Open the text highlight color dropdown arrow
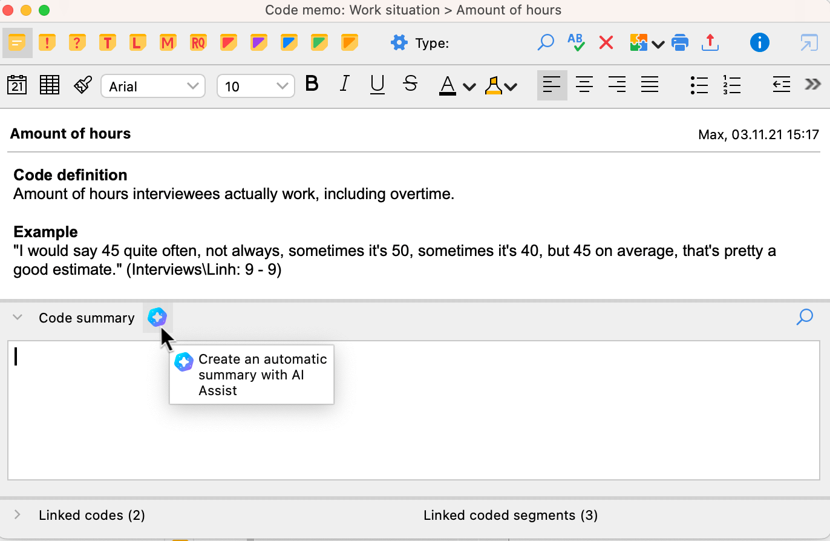 [x=511, y=87]
